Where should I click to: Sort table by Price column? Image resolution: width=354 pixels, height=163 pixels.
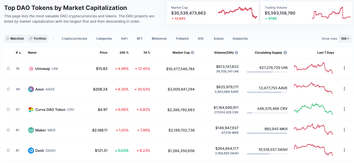[x=104, y=53]
